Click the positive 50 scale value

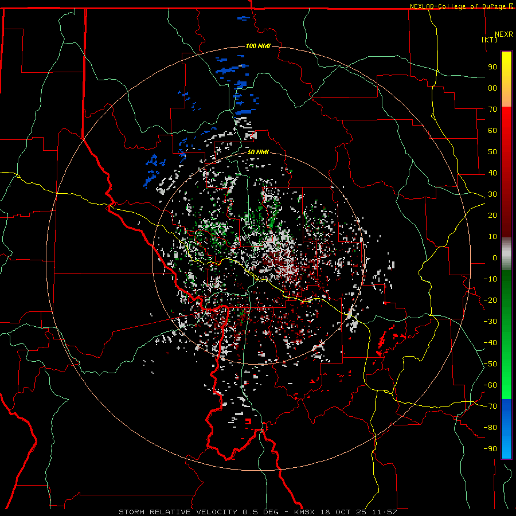click(x=492, y=152)
